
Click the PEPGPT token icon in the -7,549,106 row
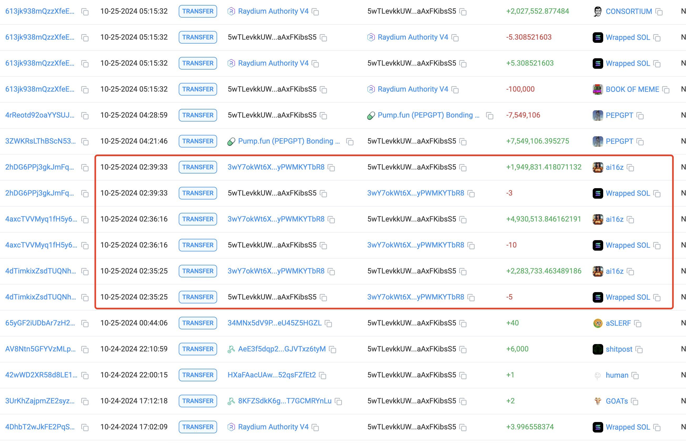(x=597, y=115)
